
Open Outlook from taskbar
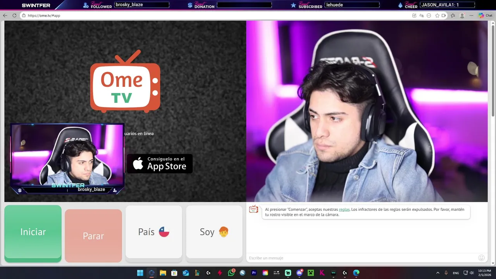[x=186, y=273]
